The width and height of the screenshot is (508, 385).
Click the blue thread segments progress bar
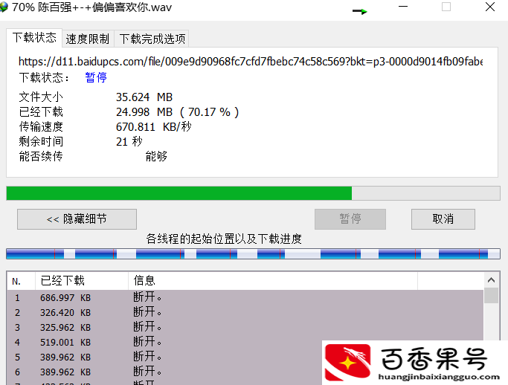(x=253, y=254)
